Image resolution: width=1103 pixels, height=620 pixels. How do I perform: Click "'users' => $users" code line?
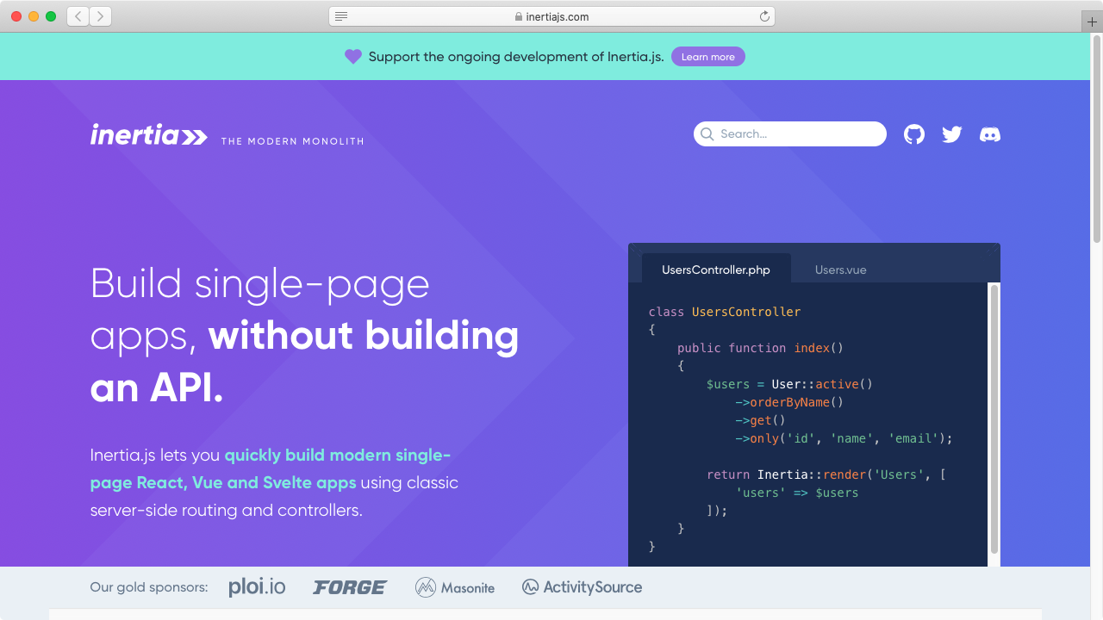pos(797,493)
